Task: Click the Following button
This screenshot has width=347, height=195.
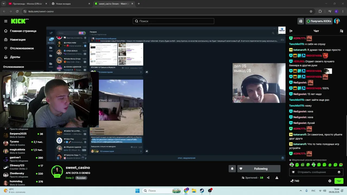Action: point(259,169)
